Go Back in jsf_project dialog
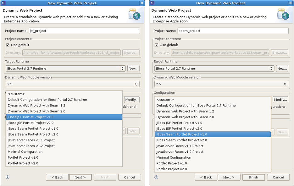 [57, 177]
